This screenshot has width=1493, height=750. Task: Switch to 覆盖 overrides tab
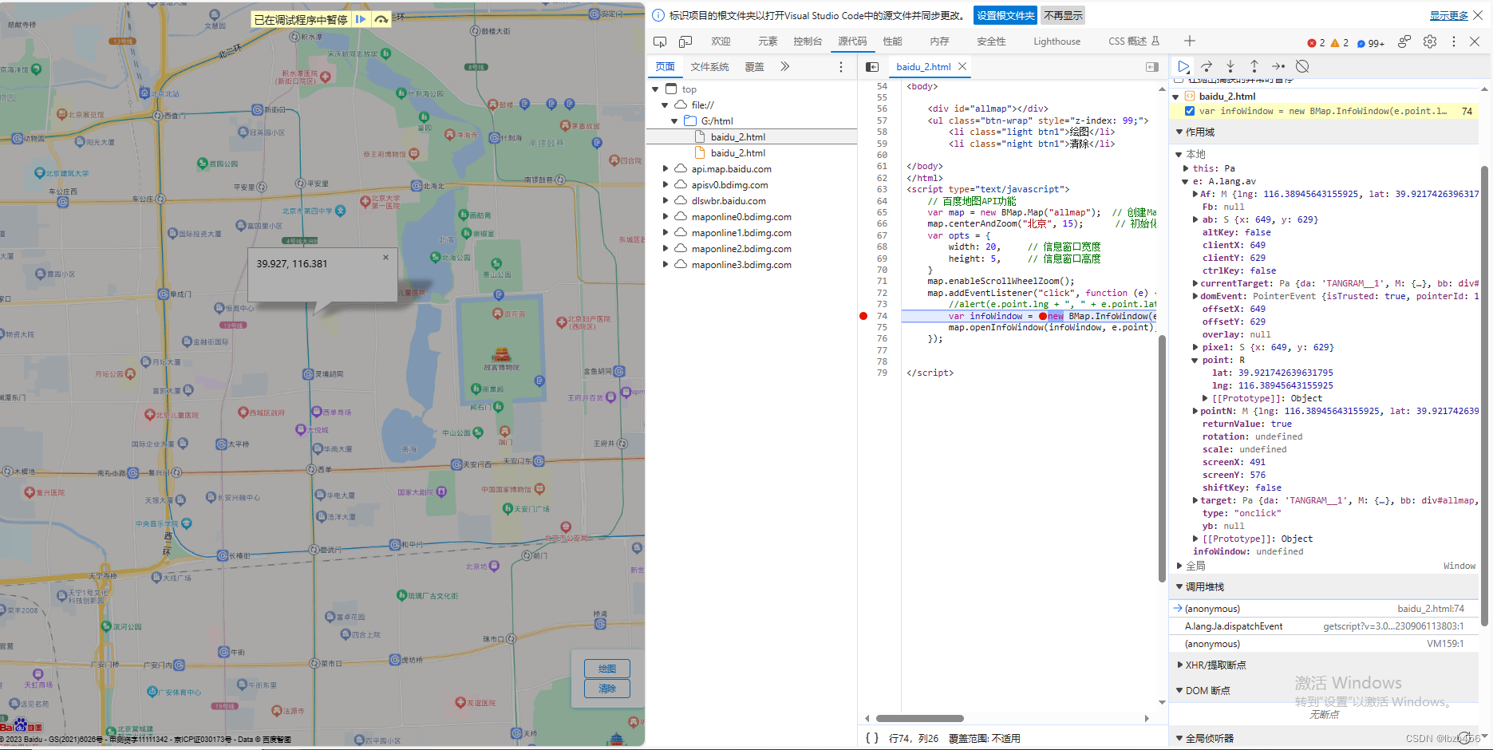point(754,67)
